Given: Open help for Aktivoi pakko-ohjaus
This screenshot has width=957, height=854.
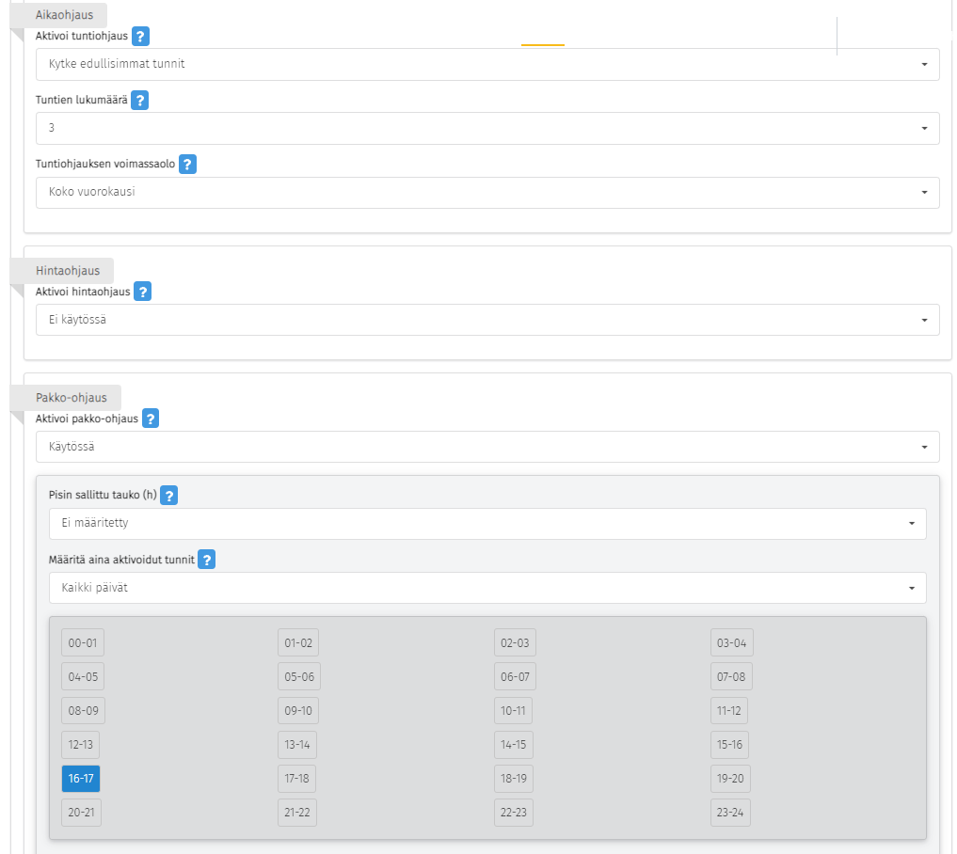Looking at the screenshot, I should [x=151, y=419].
